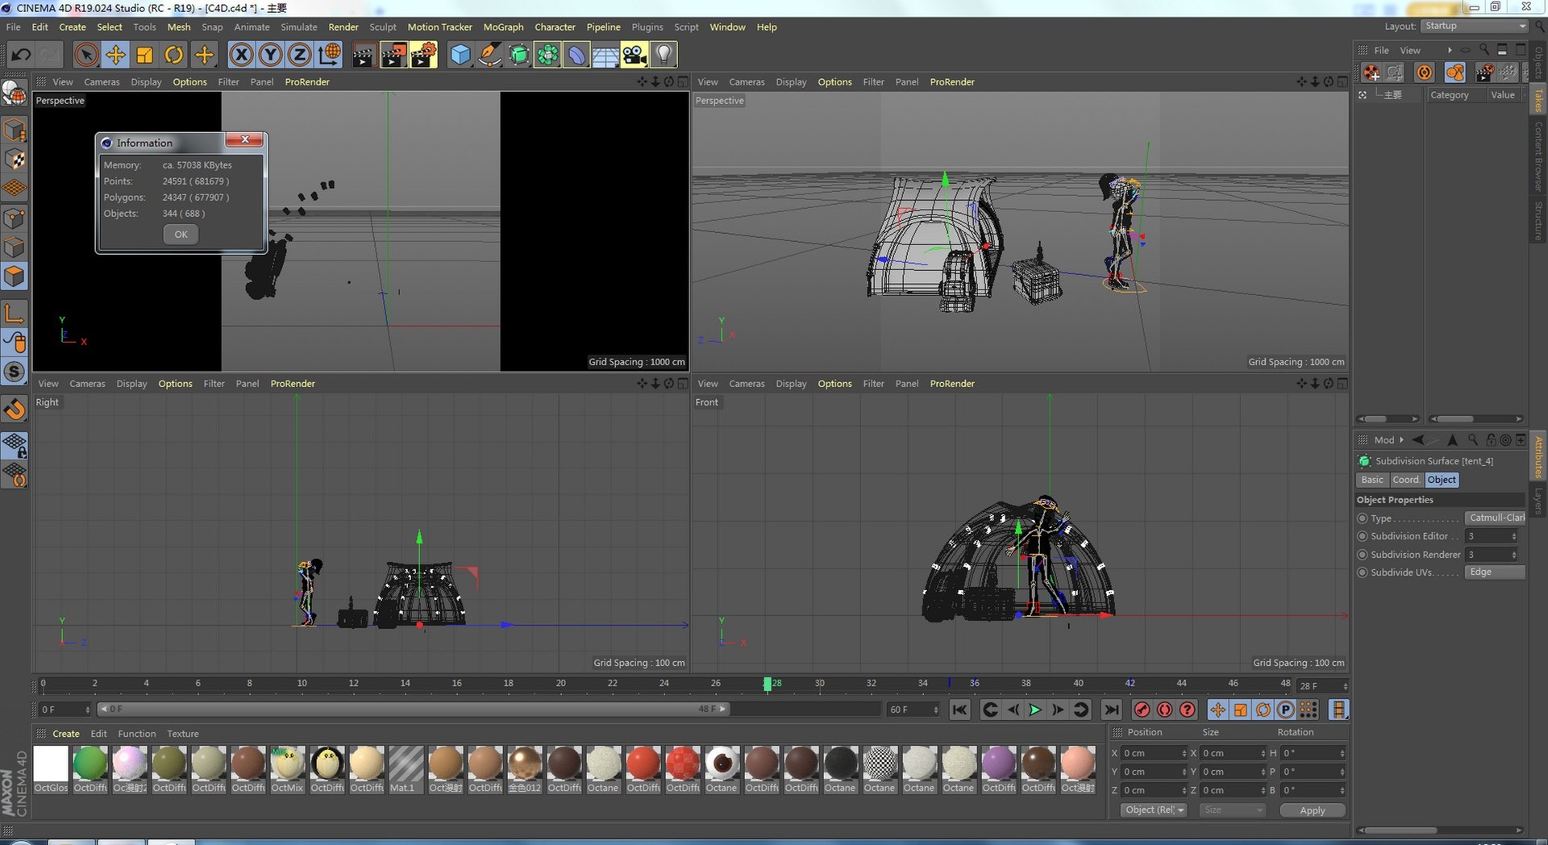1548x845 pixels.
Task: Toggle the Z axis lock
Action: [x=299, y=55]
